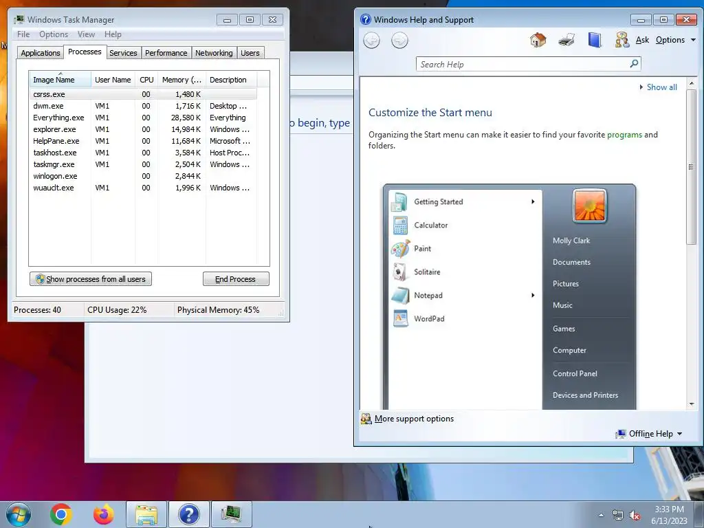Screen dimensions: 704x528
Task: Click the More support options icon
Action: click(366, 419)
